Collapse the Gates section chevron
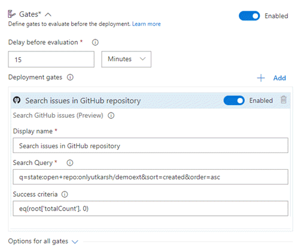The image size is (304, 250). pos(48,14)
